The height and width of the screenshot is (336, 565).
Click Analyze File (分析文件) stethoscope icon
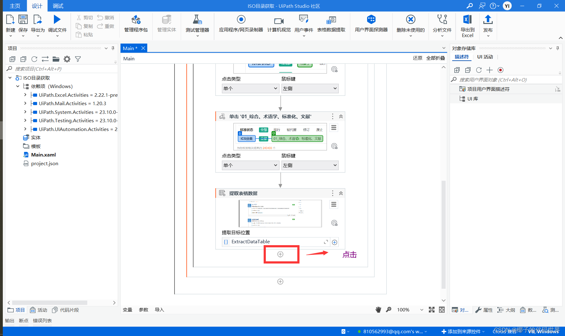[442, 20]
